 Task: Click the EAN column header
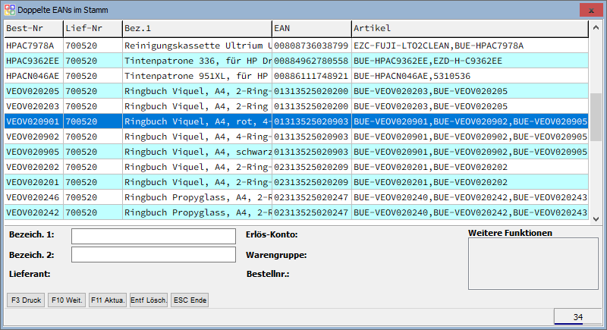[310, 28]
